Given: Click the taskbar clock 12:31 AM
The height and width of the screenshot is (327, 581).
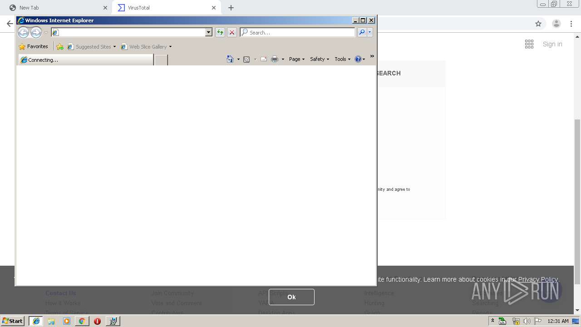Looking at the screenshot, I should 558,321.
